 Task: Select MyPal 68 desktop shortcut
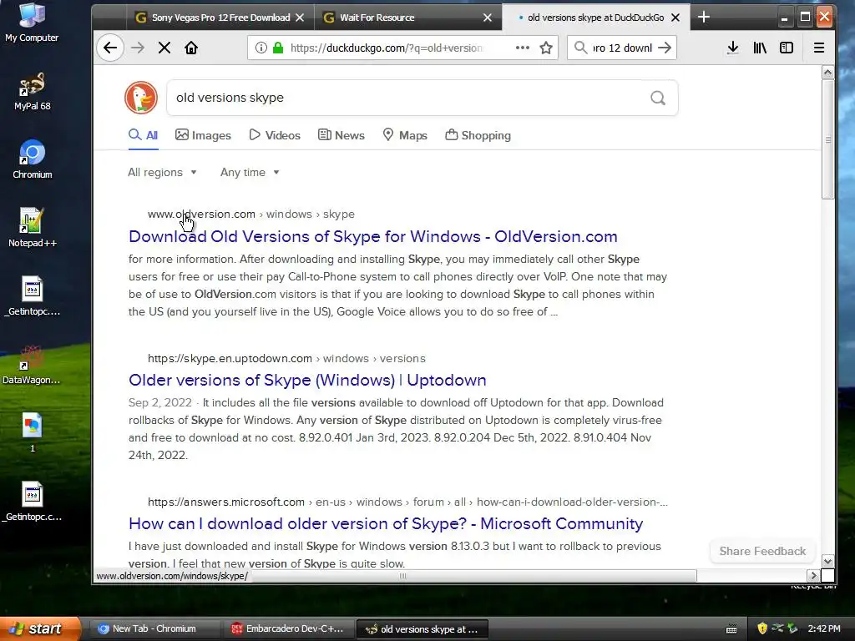[33, 91]
